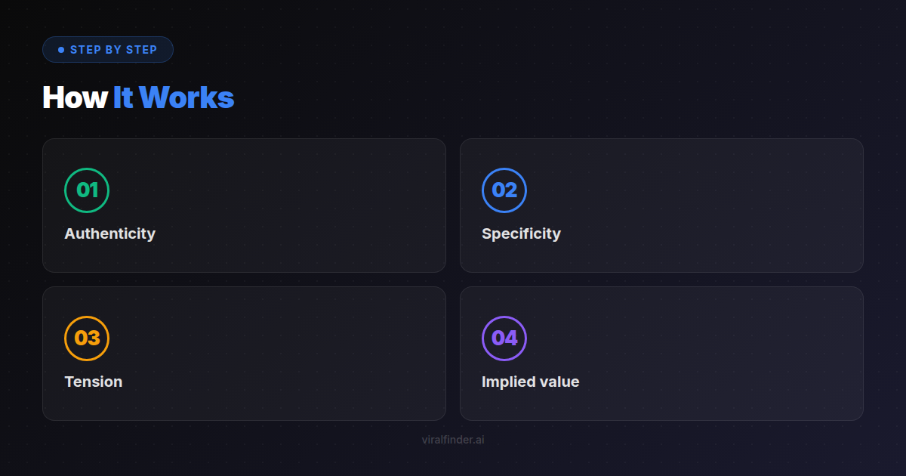Select the STEP BY STEP badge
This screenshot has width=906, height=476.
[x=108, y=49]
